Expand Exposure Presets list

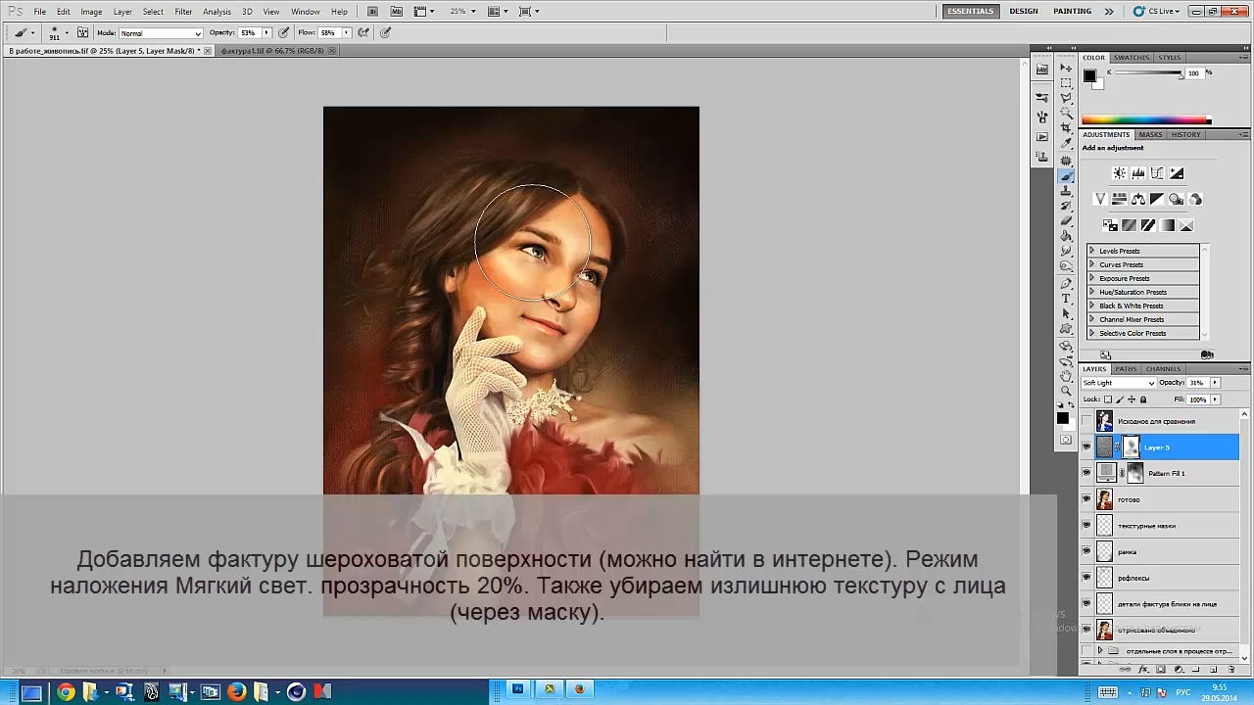pyautogui.click(x=1092, y=278)
